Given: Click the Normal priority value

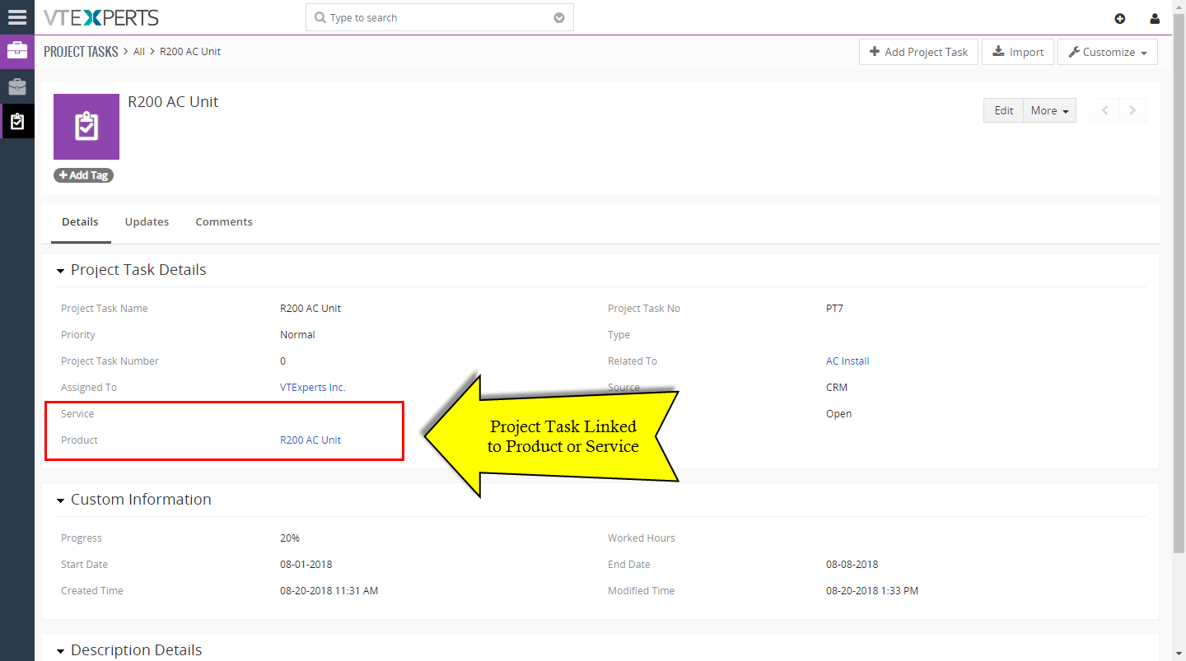Looking at the screenshot, I should point(297,334).
